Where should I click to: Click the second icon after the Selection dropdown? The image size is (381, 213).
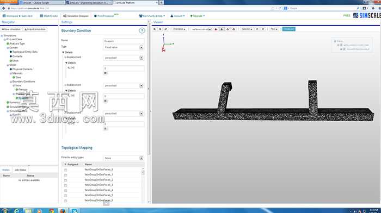click(x=263, y=29)
